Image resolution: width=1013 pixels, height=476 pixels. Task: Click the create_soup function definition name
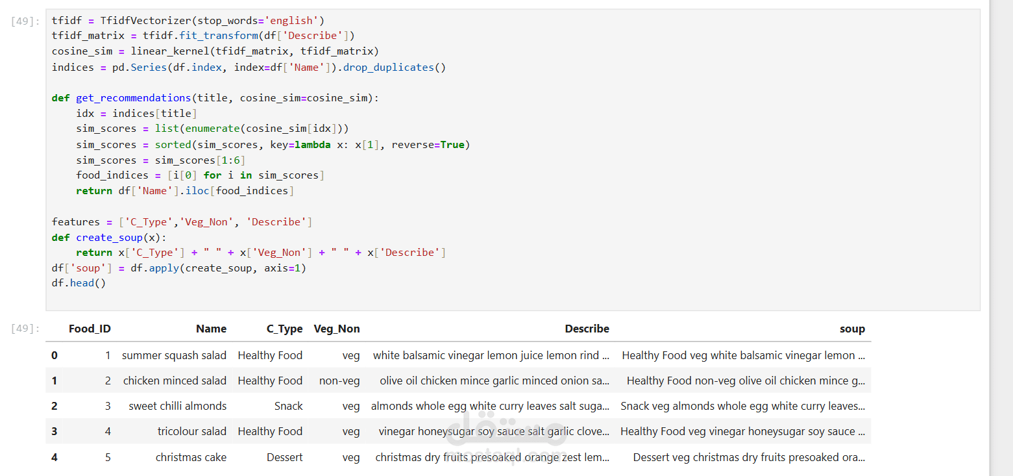(x=112, y=238)
